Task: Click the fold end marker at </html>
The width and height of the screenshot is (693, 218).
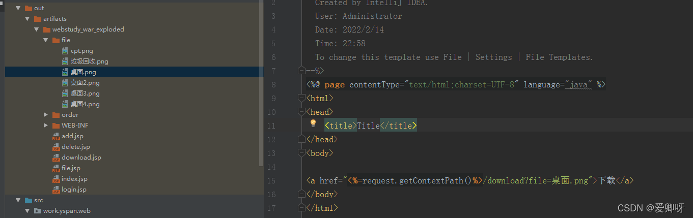Action: [x=301, y=208]
